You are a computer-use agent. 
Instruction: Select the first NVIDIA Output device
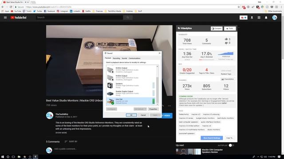coord(131,70)
